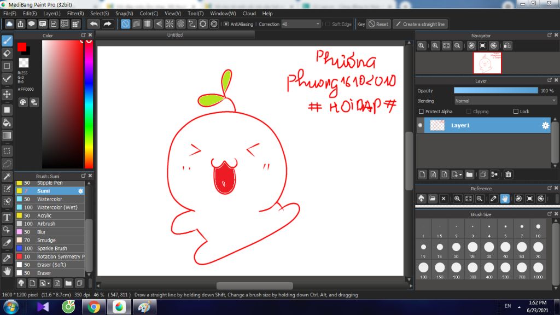Click the Navigator canvas thumbnail
This screenshot has height=315, width=560.
pos(487,63)
